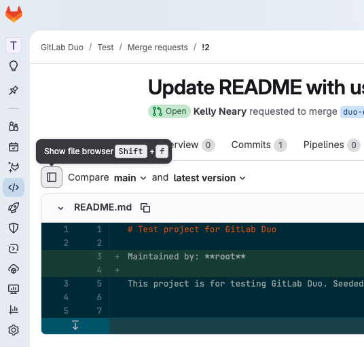This screenshot has width=364, height=347.
Task: Open Operate section cloud icon
Action: (x=14, y=269)
